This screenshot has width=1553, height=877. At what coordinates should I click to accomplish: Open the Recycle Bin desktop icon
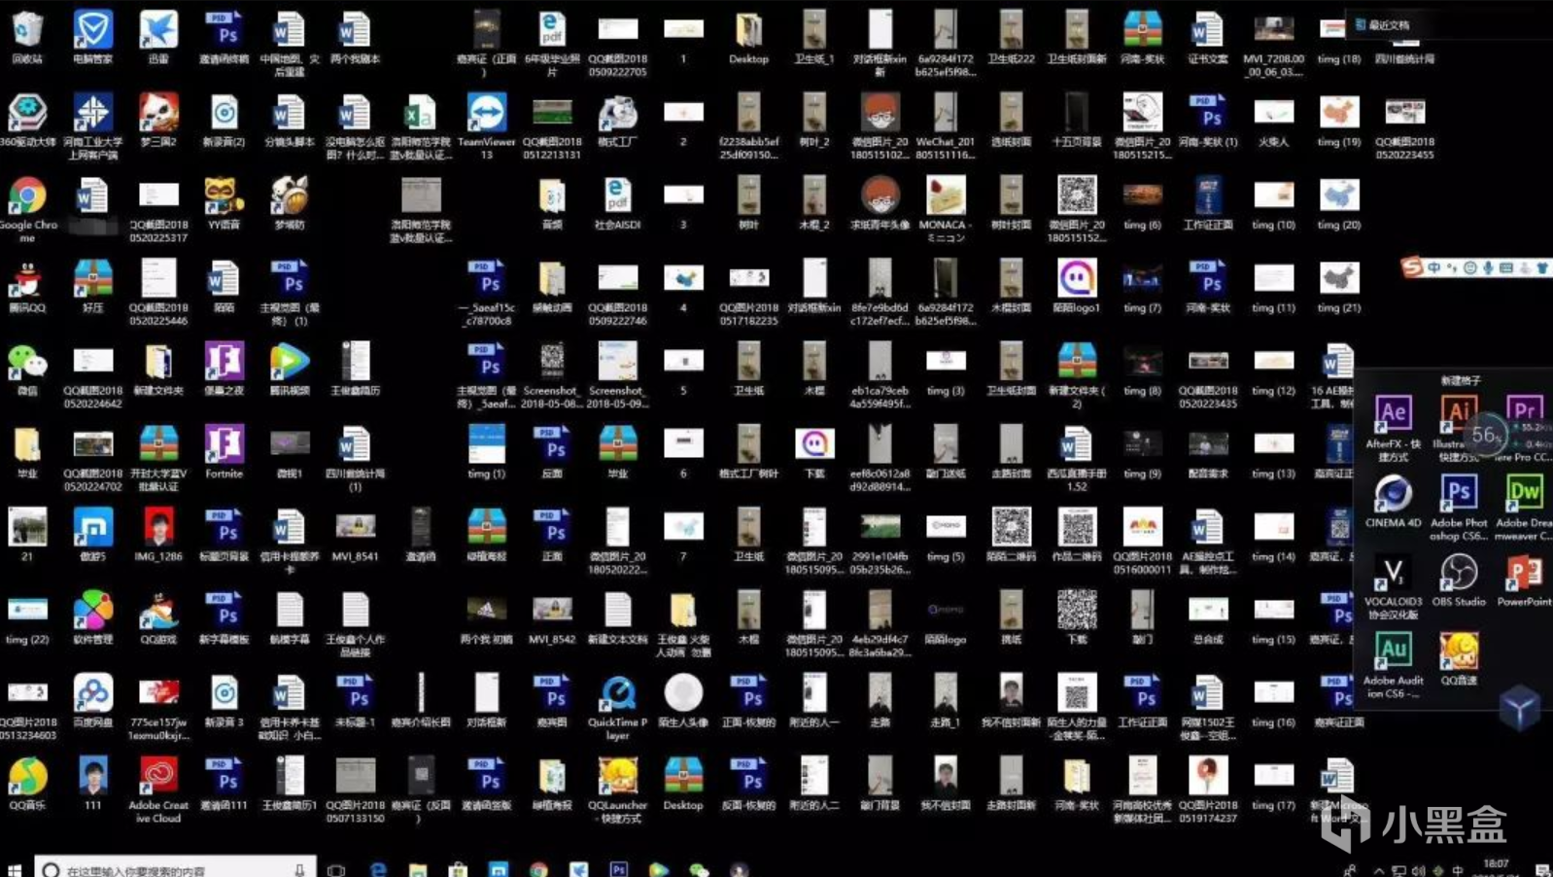click(27, 36)
